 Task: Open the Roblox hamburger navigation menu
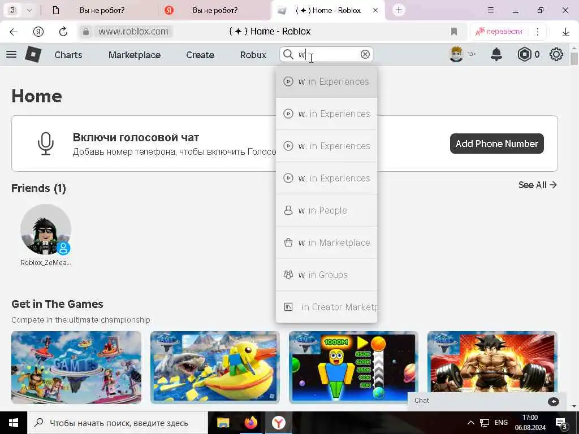(x=11, y=55)
